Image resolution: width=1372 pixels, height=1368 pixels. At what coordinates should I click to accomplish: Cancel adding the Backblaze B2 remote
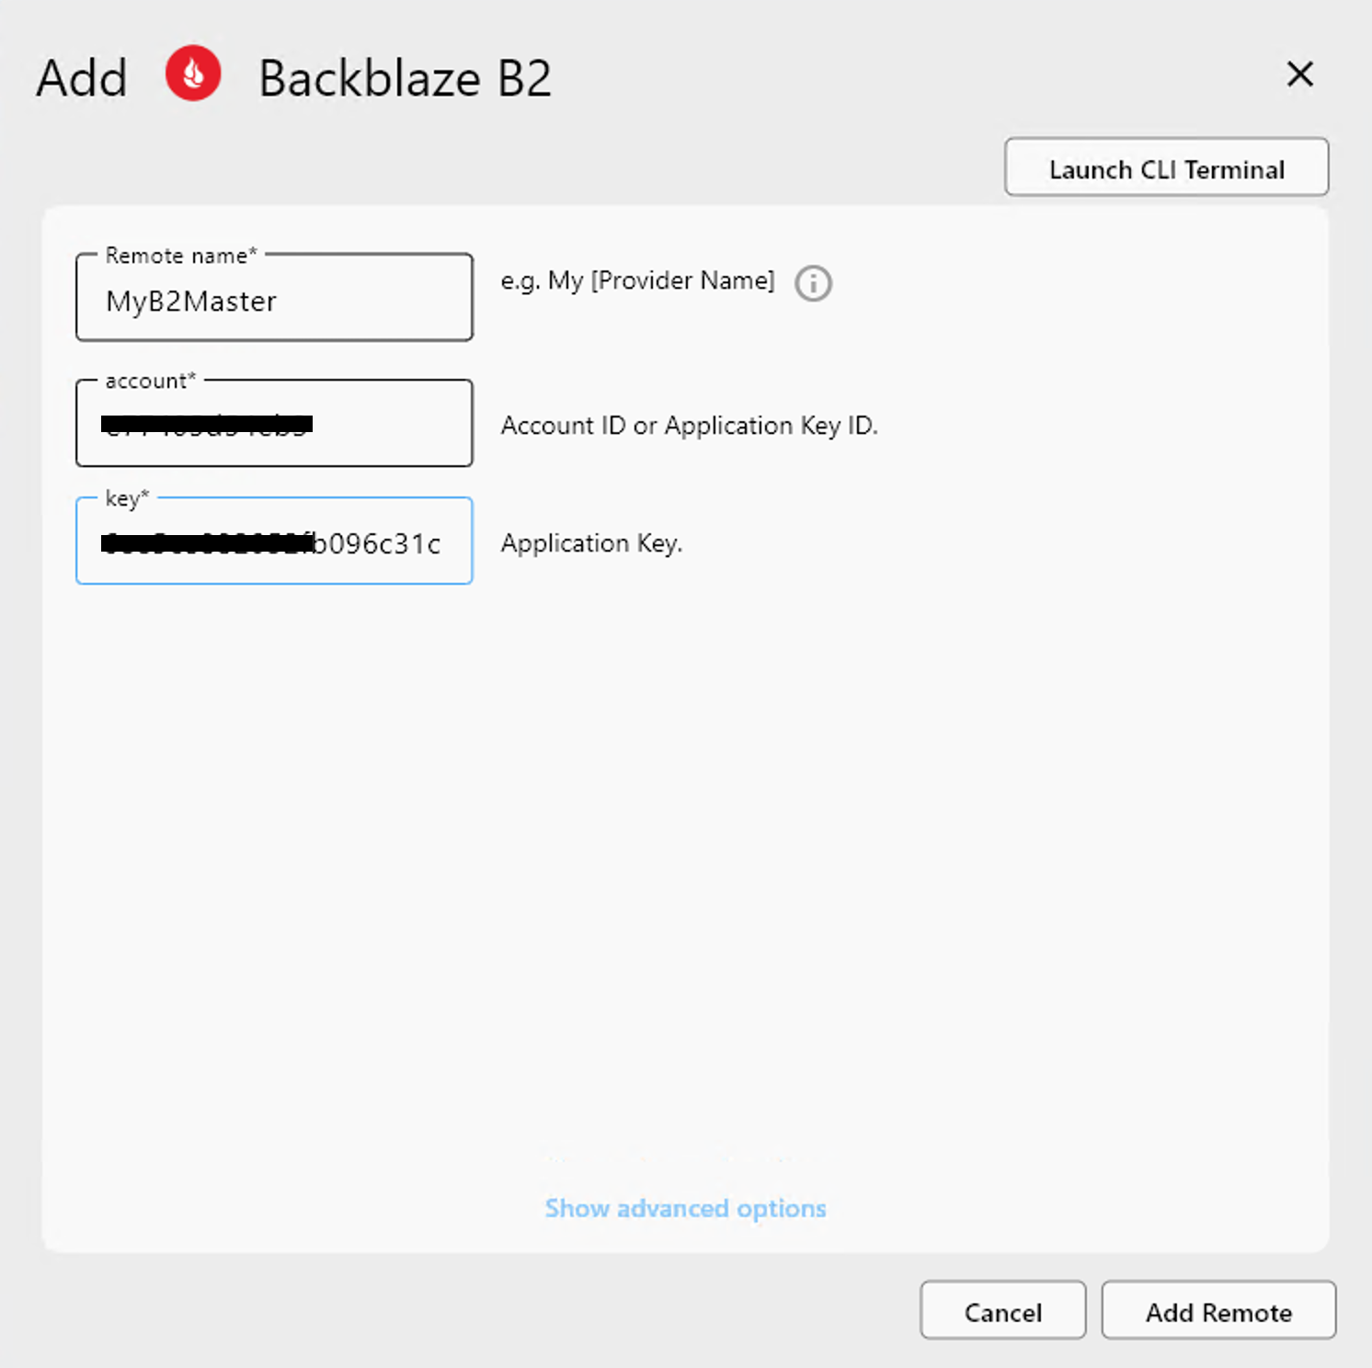click(x=1002, y=1311)
